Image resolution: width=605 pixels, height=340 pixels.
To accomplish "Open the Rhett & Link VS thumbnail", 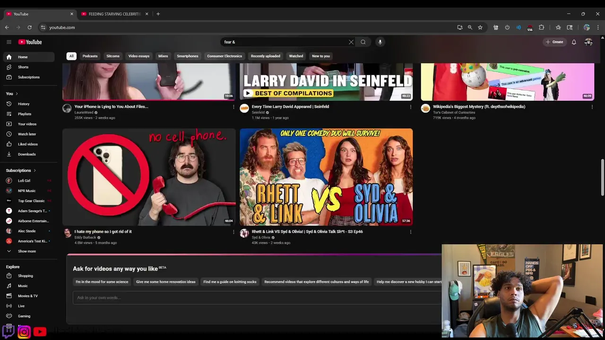I will [326, 177].
